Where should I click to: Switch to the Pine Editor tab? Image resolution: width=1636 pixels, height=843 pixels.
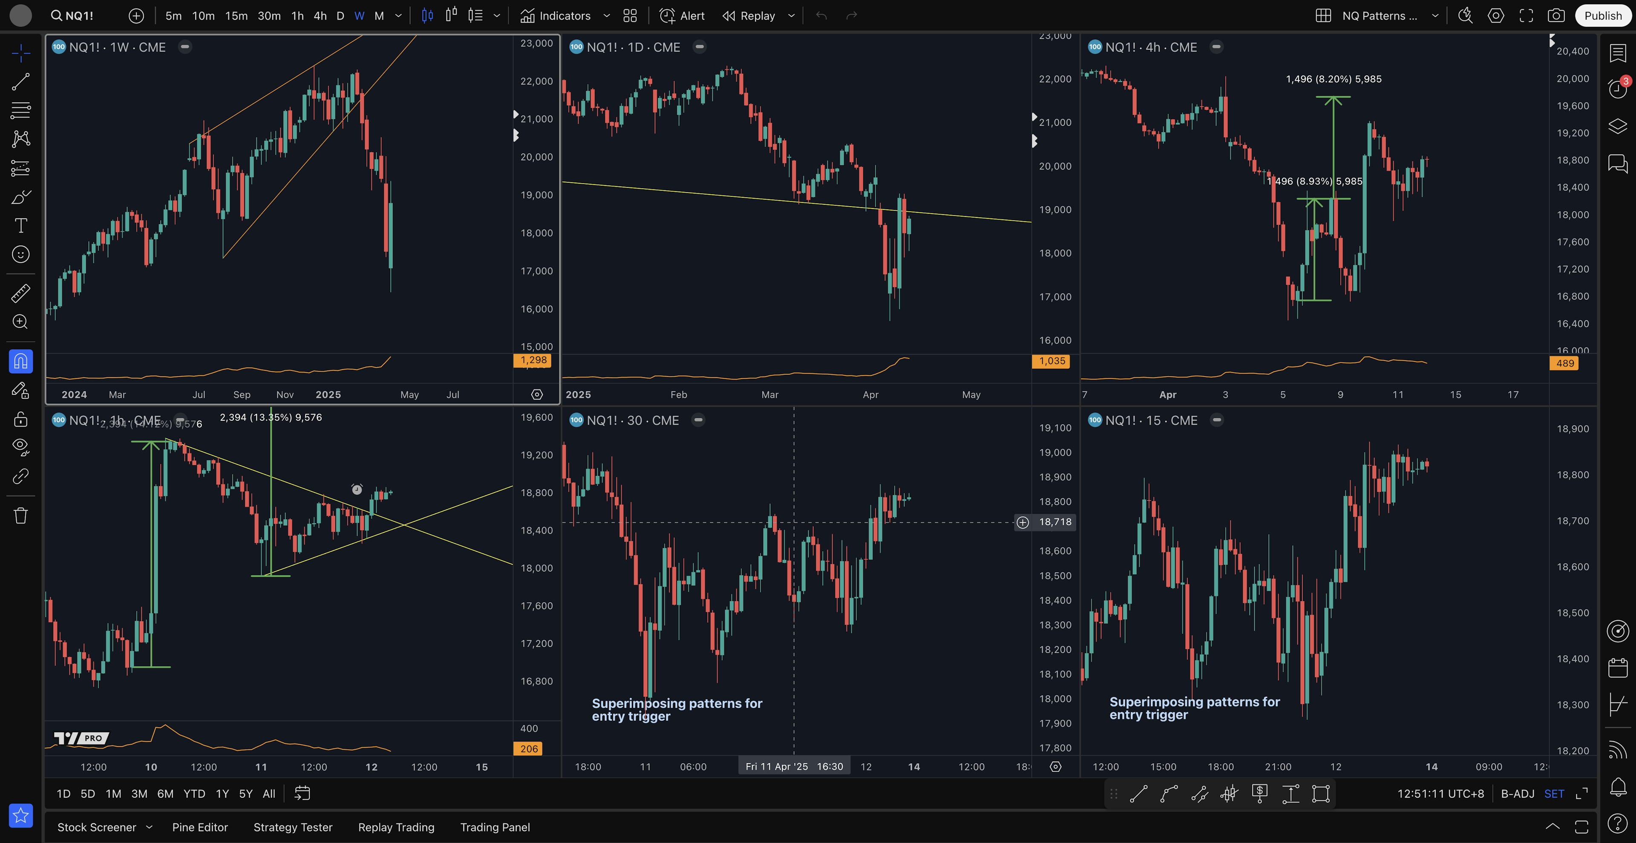199,827
